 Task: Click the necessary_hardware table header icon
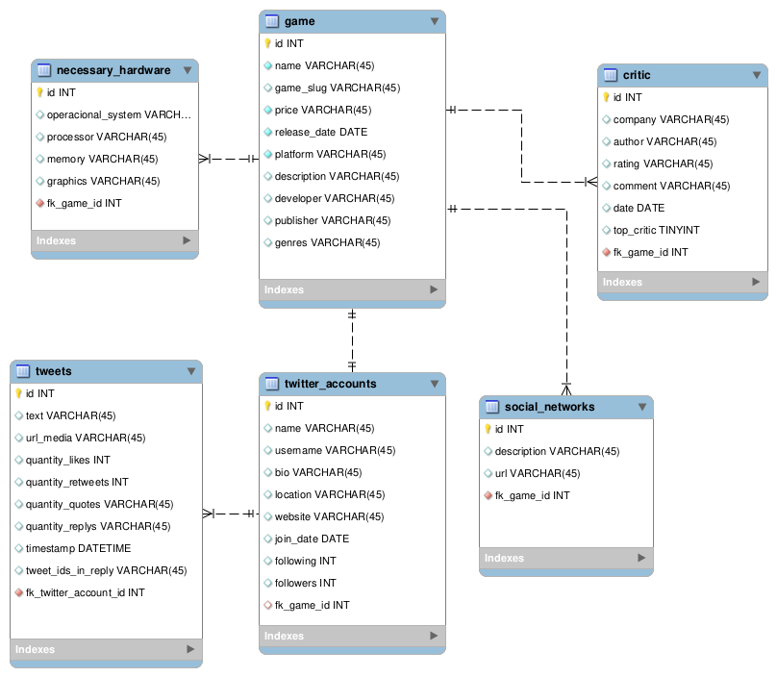pyautogui.click(x=44, y=70)
